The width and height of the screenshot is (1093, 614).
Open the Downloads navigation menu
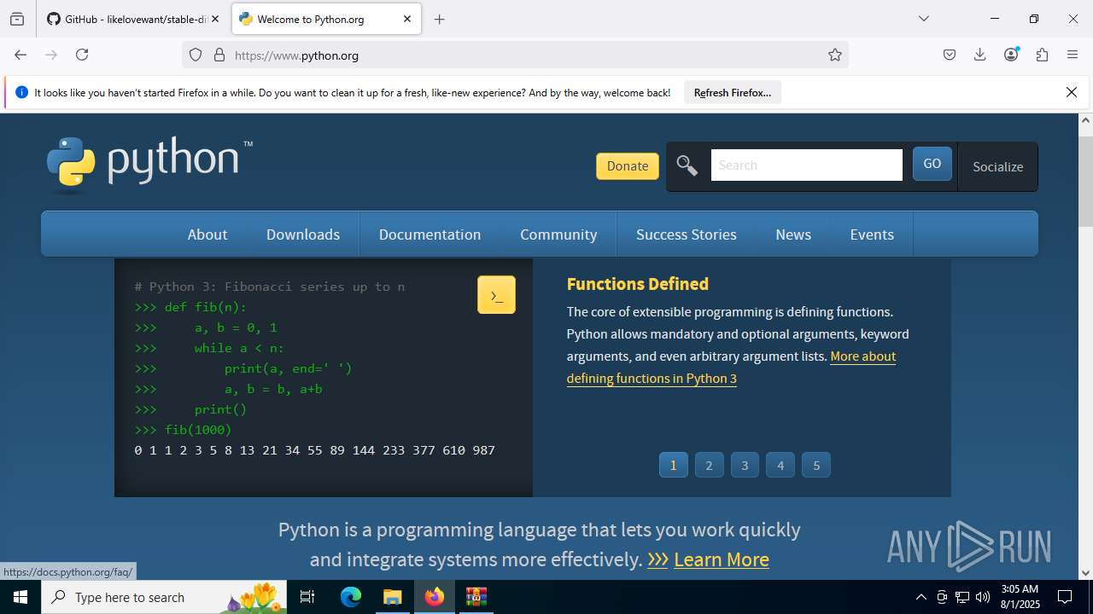click(303, 235)
